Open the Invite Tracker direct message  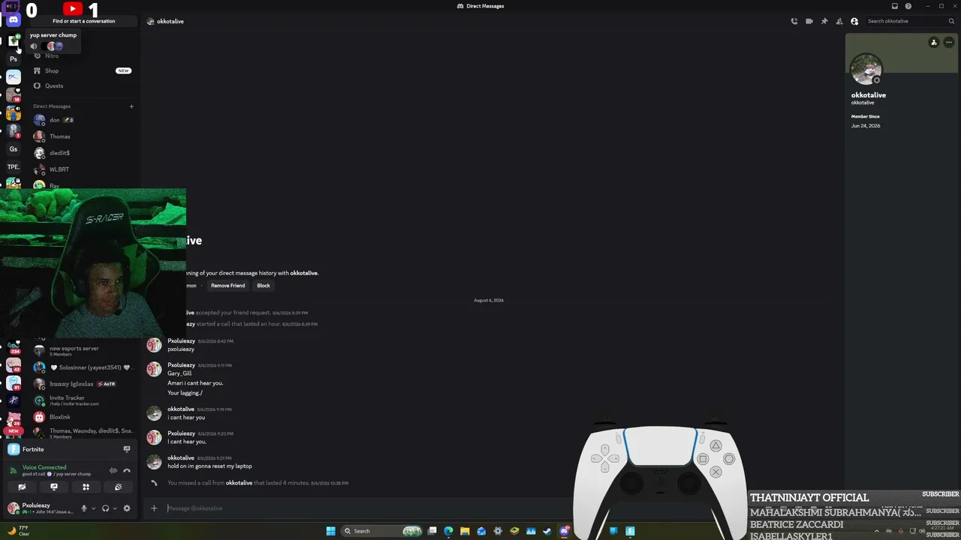tap(84, 400)
